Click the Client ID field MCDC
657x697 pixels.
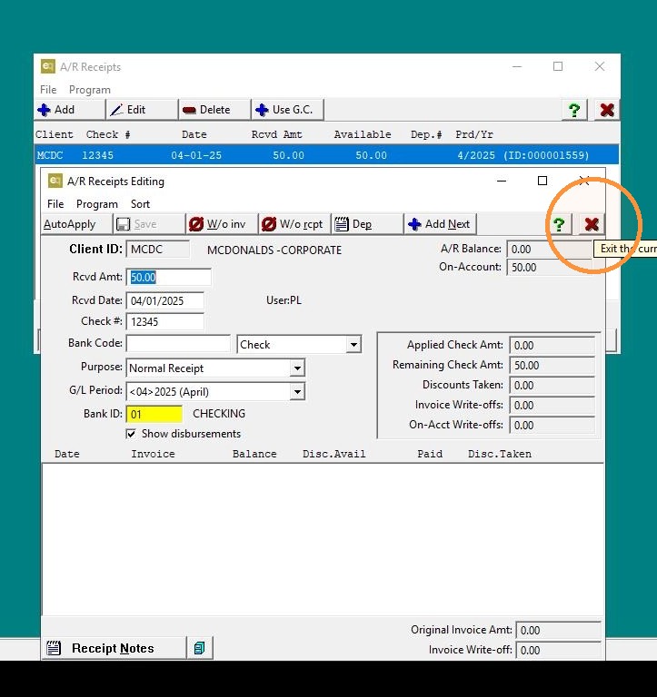tap(158, 250)
